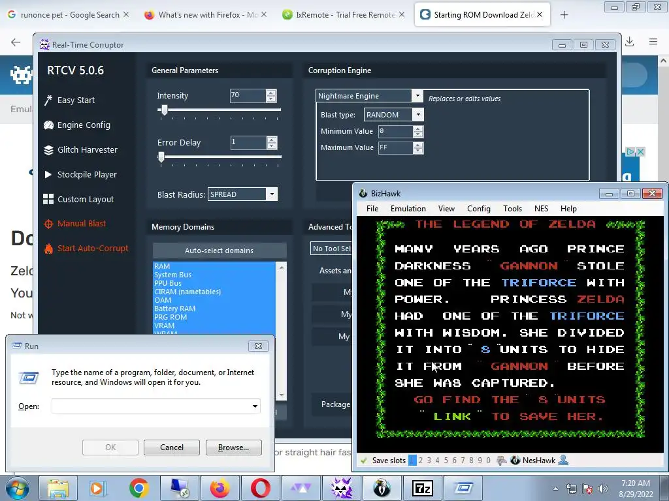Screen dimensions: 669x501
Task: Open Firefox from taskbar
Action: [x=220, y=488]
